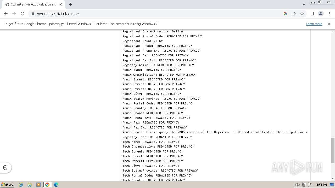This screenshot has height=188, width=335.
Task: Click scrollbar down arrow
Action: (333, 178)
